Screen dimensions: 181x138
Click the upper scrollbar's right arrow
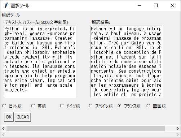tap(178, 128)
